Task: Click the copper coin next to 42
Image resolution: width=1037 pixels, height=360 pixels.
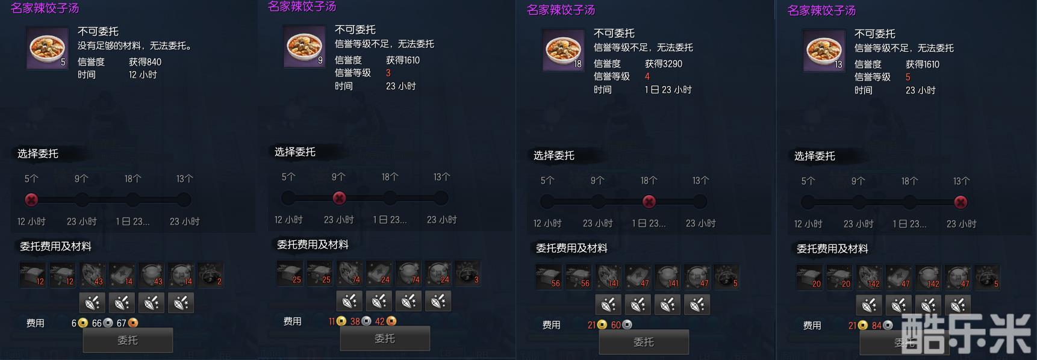Action: pyautogui.click(x=391, y=321)
